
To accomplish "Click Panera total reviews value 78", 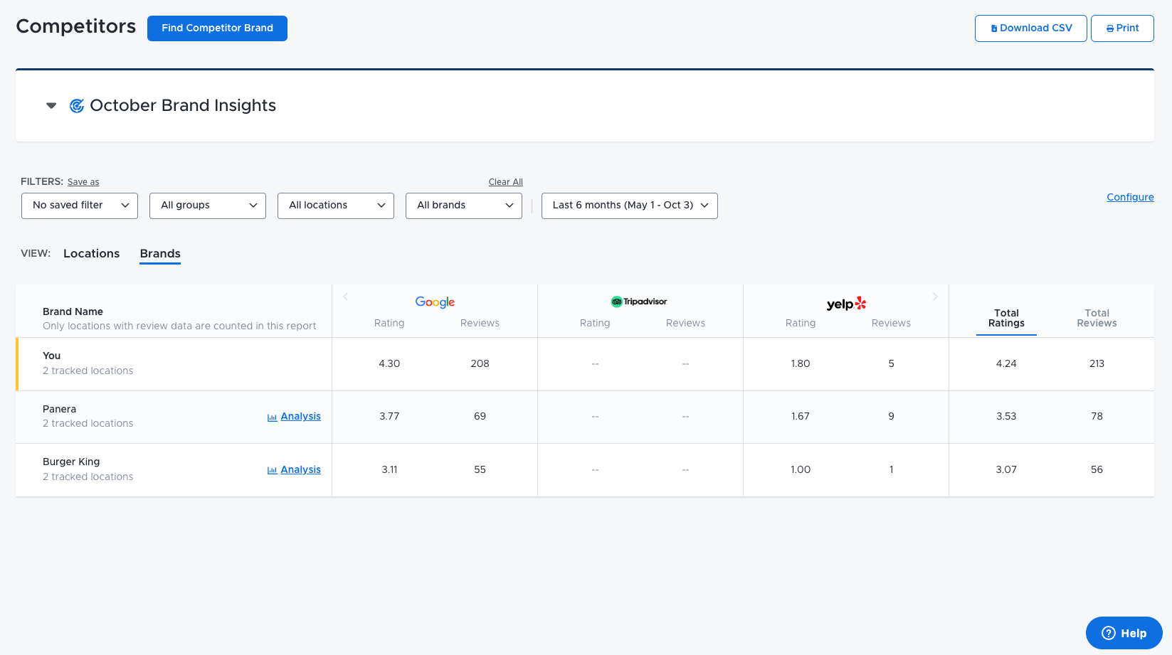I will pos(1097,416).
